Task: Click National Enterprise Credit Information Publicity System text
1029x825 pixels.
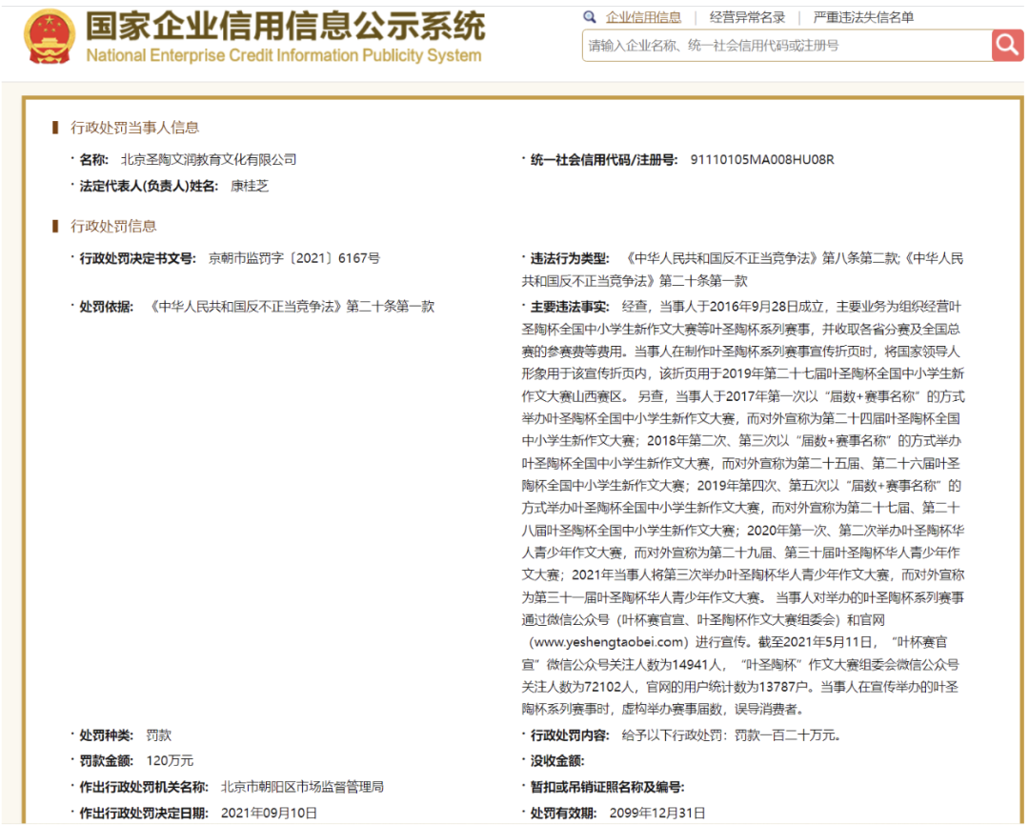Action: (x=284, y=56)
